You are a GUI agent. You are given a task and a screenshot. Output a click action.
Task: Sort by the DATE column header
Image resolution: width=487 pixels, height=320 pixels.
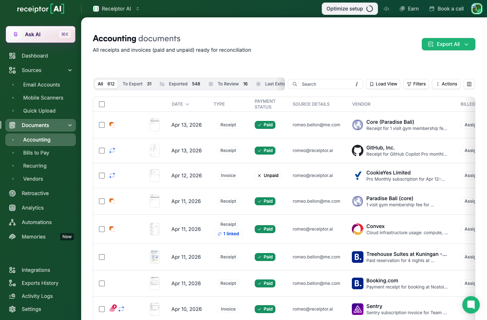click(x=180, y=104)
